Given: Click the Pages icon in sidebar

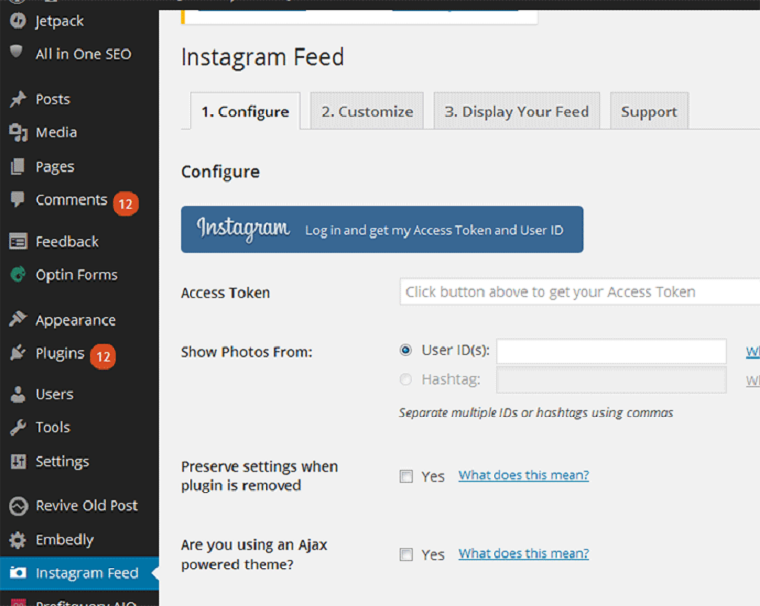Looking at the screenshot, I should pyautogui.click(x=17, y=166).
